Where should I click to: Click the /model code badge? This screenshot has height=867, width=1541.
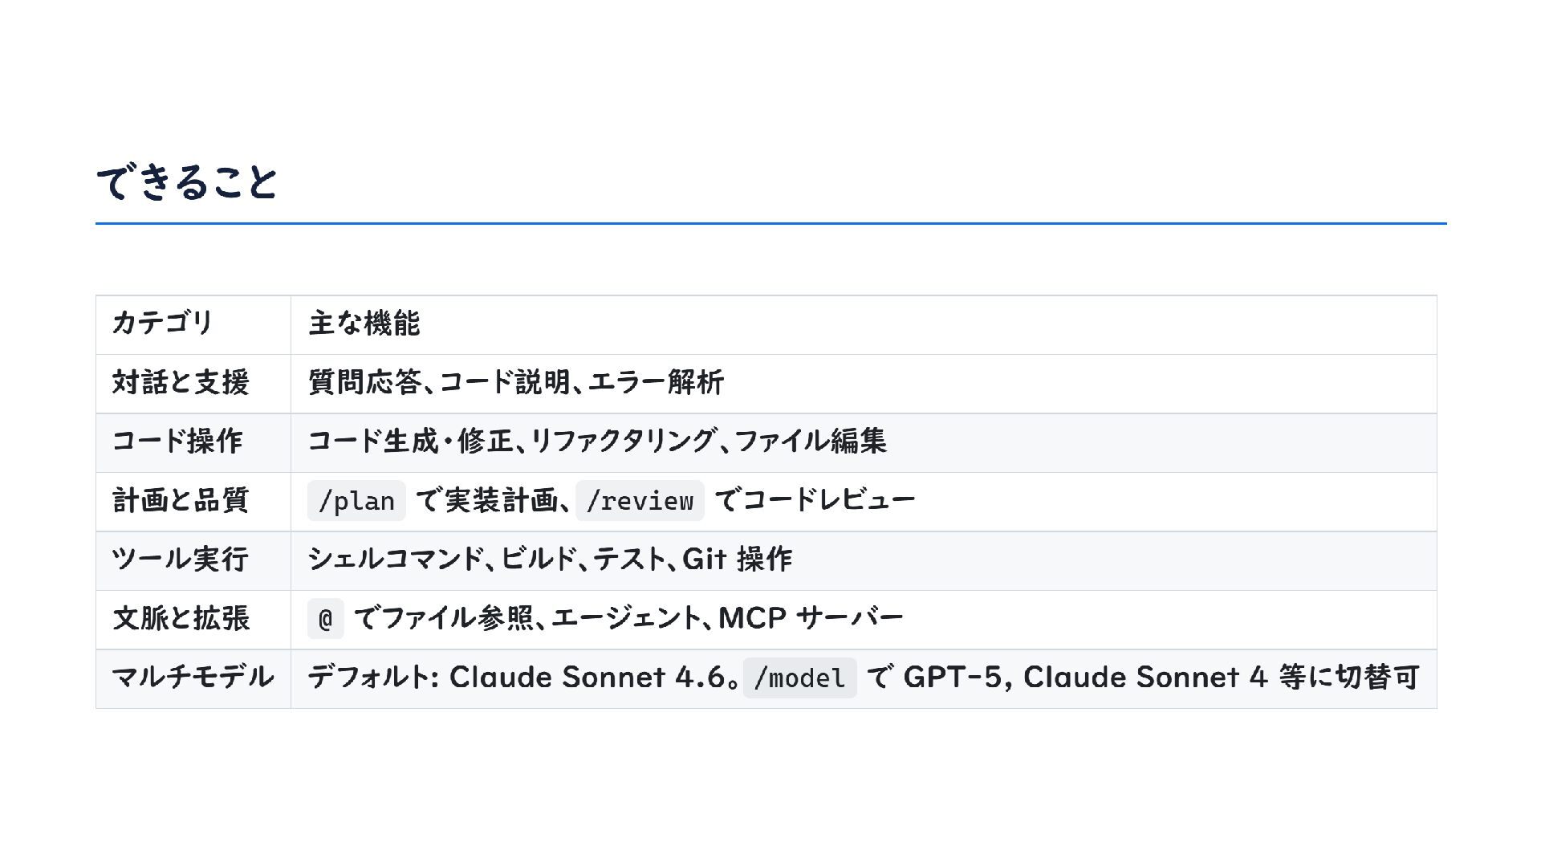[799, 678]
